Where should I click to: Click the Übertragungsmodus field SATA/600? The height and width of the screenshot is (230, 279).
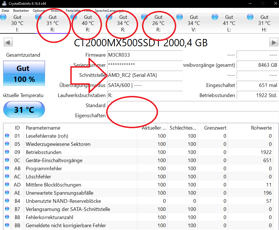click(145, 85)
